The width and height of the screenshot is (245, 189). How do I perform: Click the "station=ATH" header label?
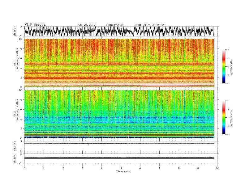(x=115, y=25)
